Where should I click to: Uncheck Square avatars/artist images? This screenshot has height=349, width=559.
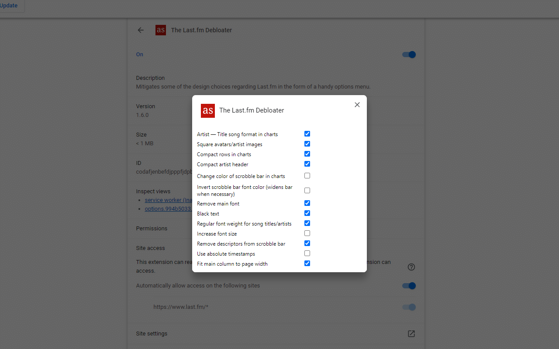point(307,144)
